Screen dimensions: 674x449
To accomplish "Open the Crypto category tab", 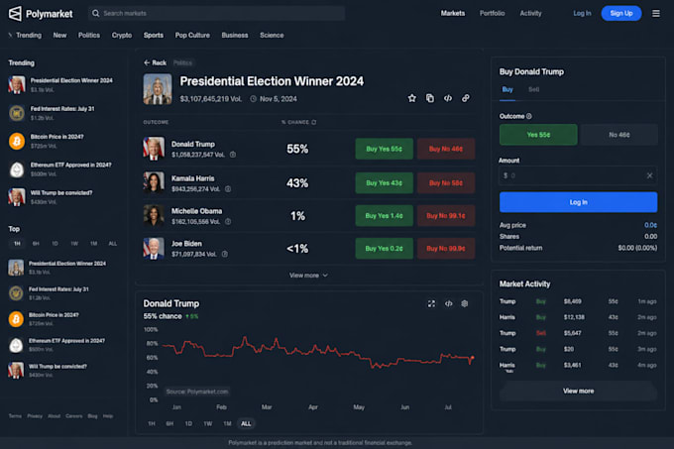I will [x=122, y=36].
